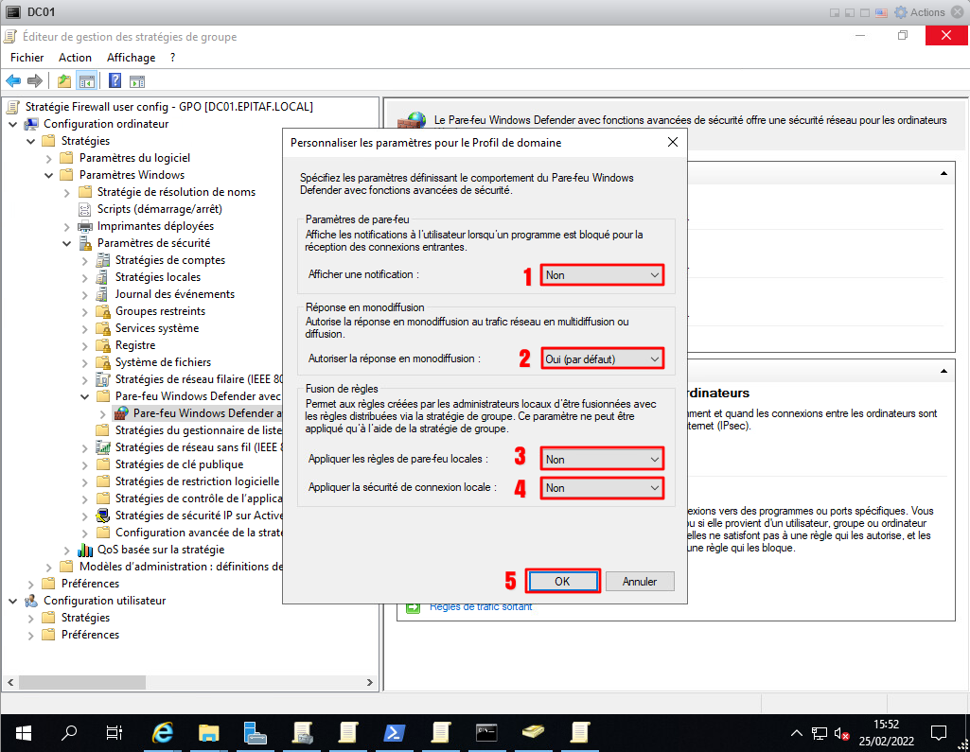The image size is (970, 752).
Task: Select 'Stratégies locales' in the tree
Action: tap(157, 277)
